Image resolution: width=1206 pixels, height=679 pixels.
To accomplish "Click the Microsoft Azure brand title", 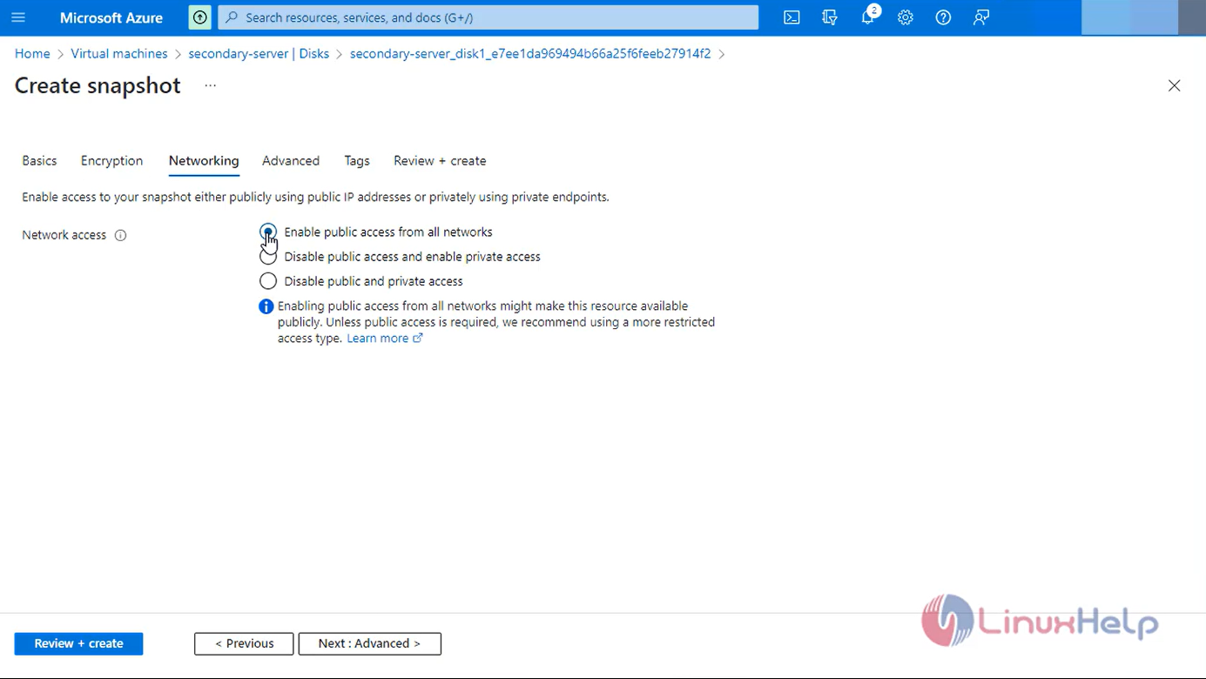I will click(x=111, y=17).
